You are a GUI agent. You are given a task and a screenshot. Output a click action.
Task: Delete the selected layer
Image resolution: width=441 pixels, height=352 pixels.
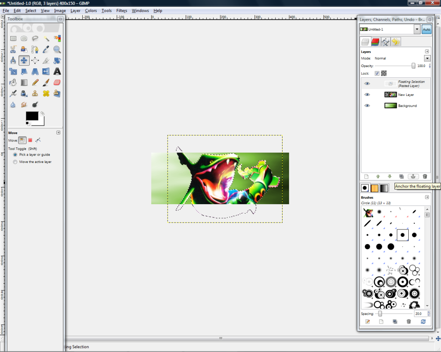click(x=425, y=177)
